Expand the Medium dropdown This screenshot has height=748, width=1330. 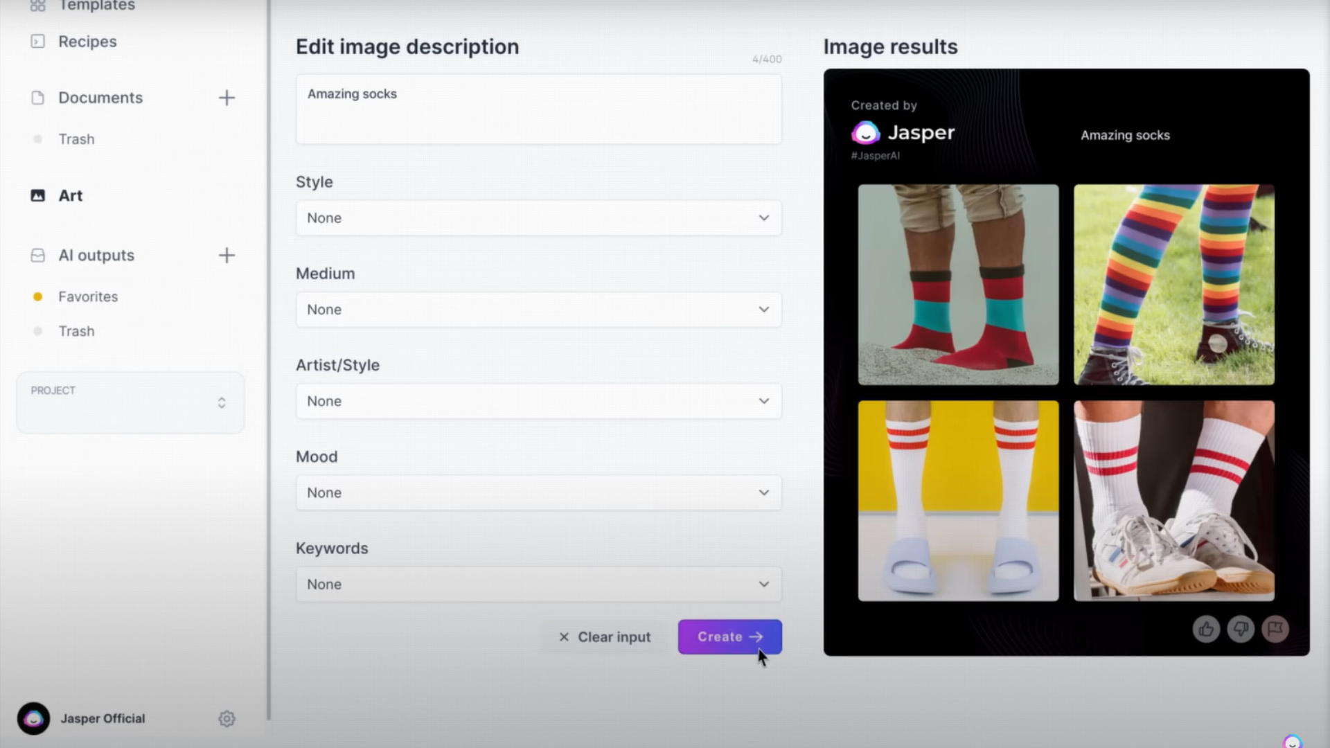click(x=538, y=310)
